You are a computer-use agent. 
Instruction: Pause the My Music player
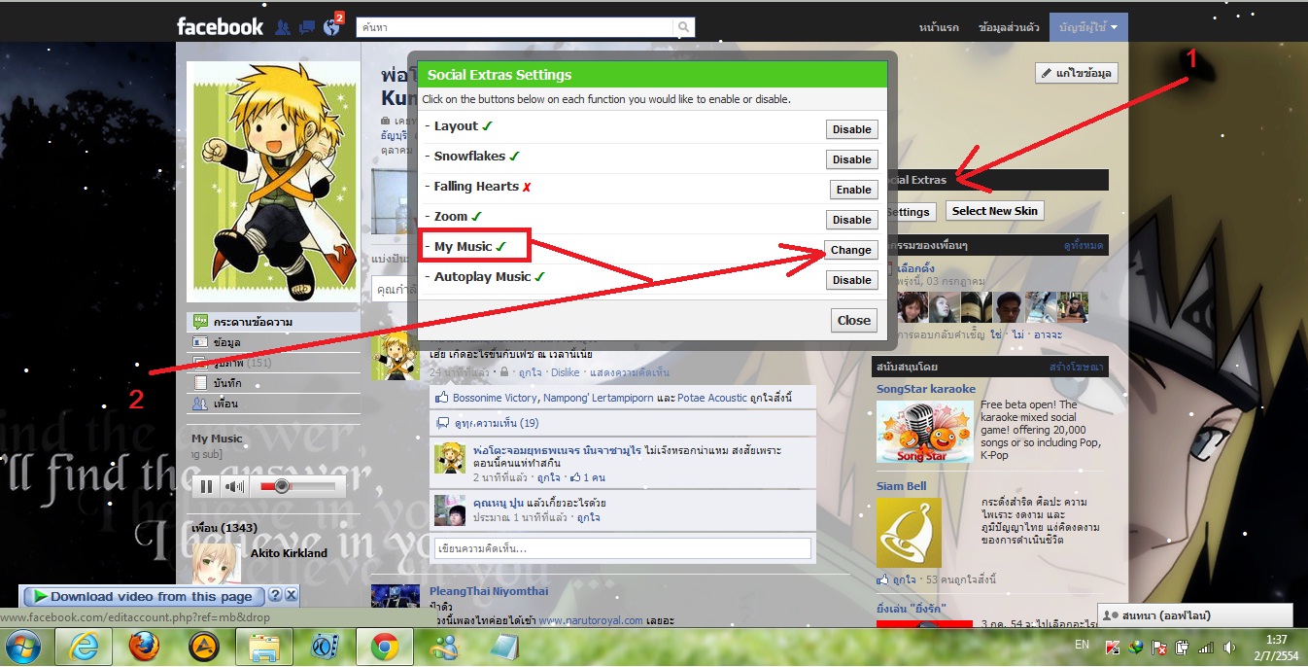[x=206, y=486]
